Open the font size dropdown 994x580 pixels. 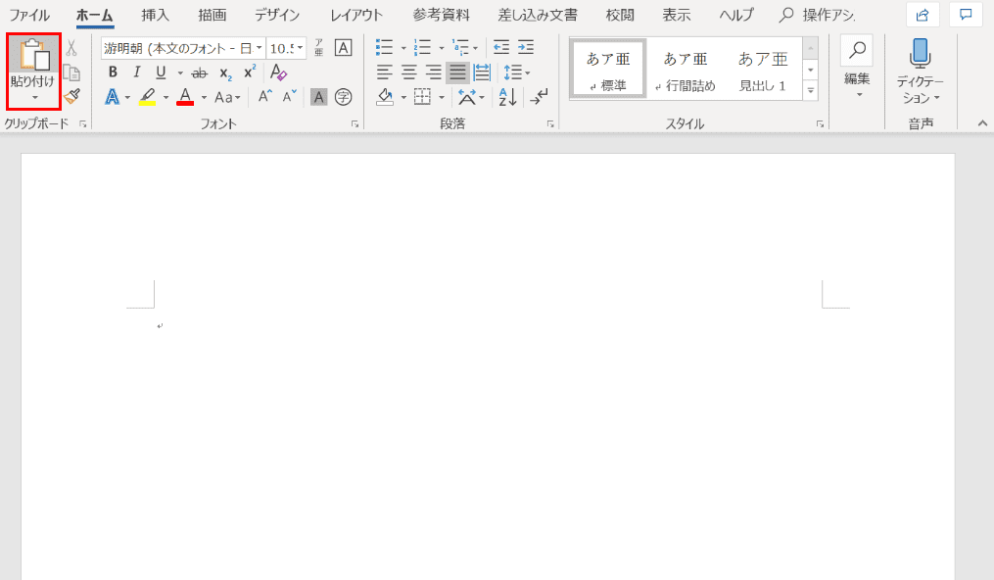(x=301, y=48)
